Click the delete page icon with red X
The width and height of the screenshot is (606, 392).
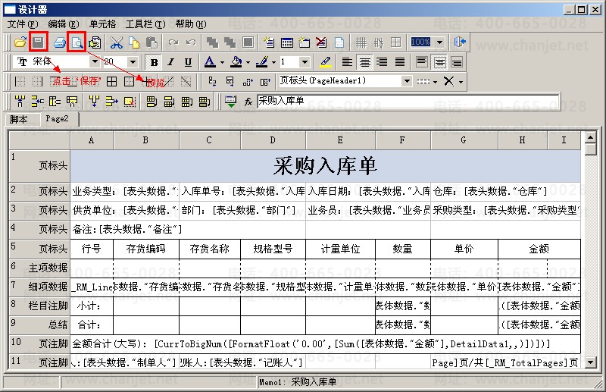coord(321,42)
